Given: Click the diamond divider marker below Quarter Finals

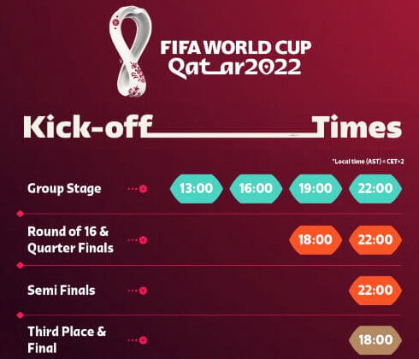Looking at the screenshot, I should click(20, 266).
